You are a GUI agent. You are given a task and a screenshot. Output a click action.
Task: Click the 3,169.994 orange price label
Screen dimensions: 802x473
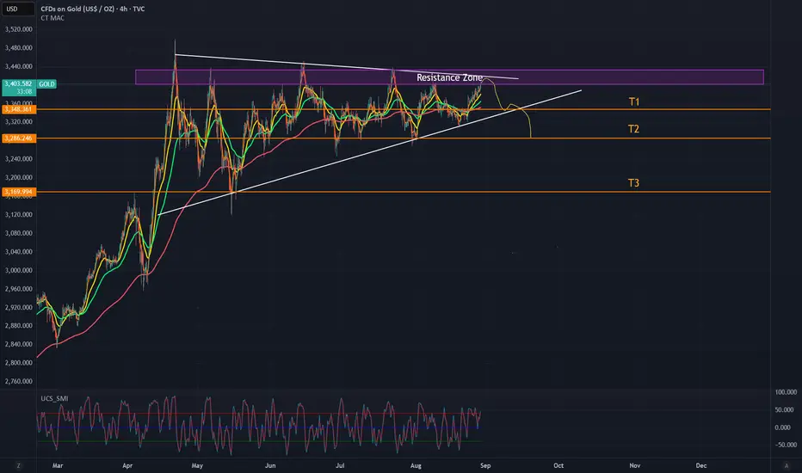19,192
